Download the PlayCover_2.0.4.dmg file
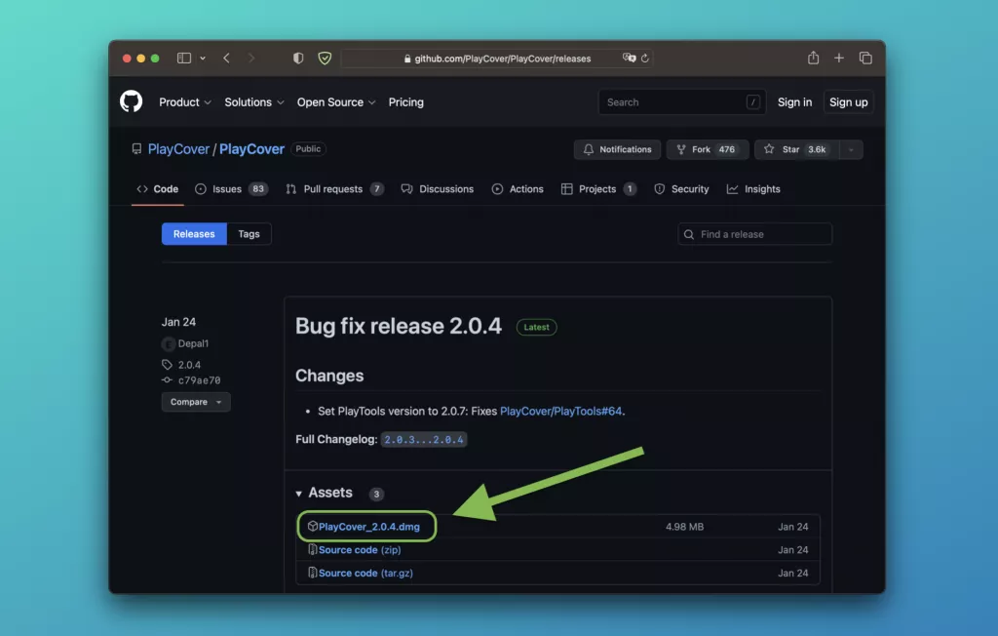This screenshot has height=636, width=998. tap(368, 527)
